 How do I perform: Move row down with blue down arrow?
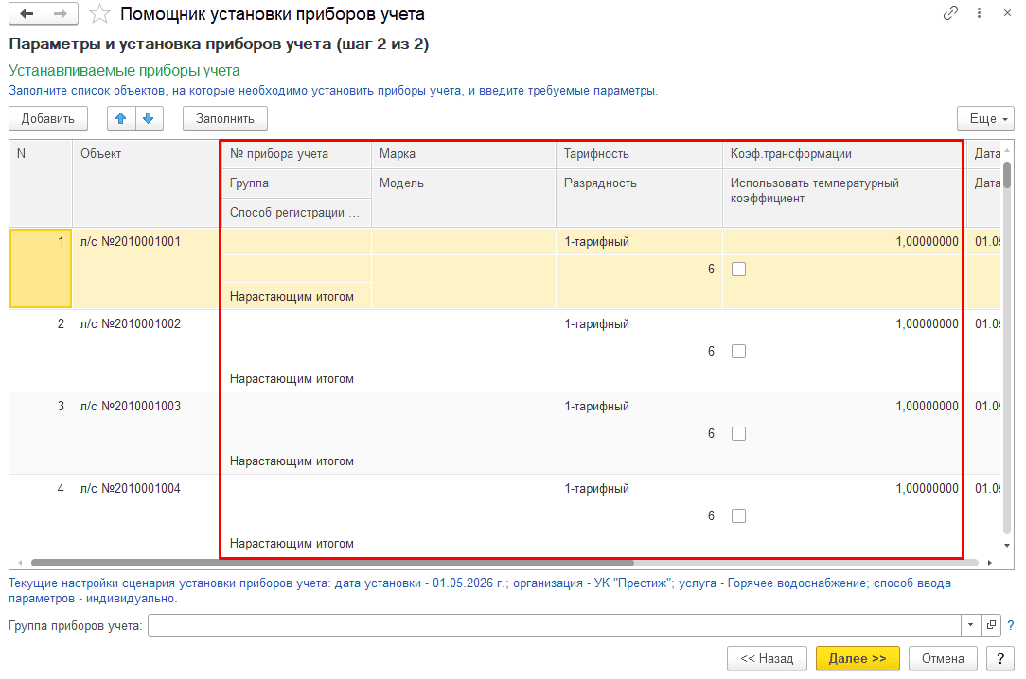click(149, 118)
